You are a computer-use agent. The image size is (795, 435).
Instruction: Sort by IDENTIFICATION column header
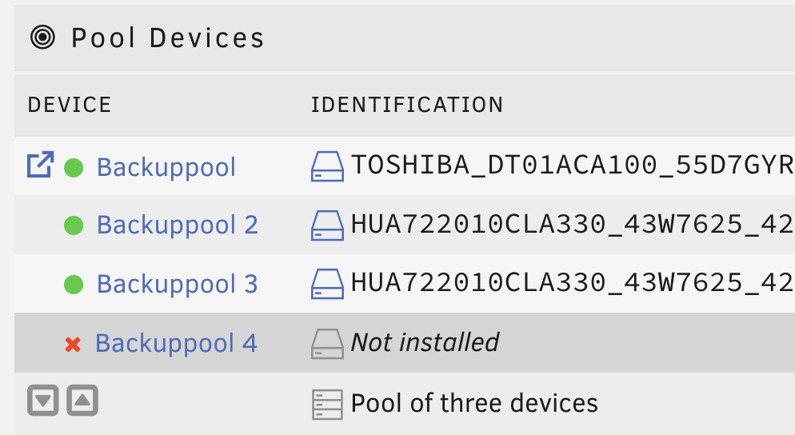click(406, 105)
